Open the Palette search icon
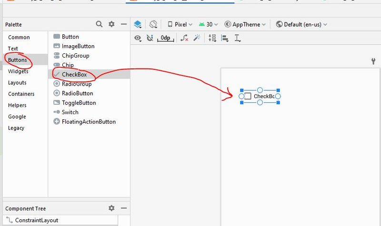Image resolution: width=381 pixels, height=226 pixels. click(x=99, y=24)
